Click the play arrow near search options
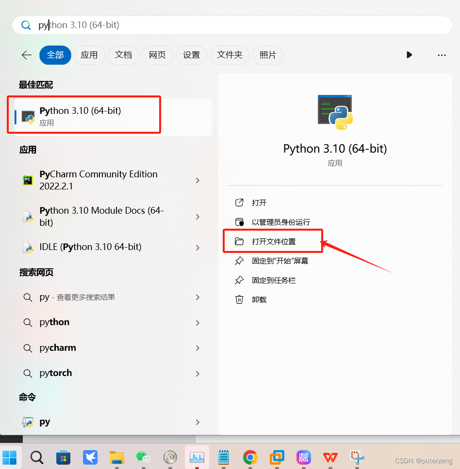Viewport: 460px width, 469px height. (409, 55)
